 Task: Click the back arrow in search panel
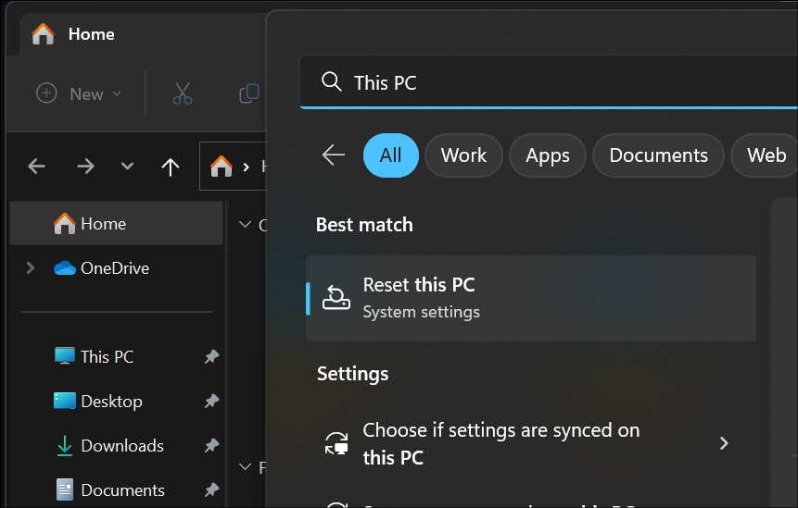tap(334, 155)
